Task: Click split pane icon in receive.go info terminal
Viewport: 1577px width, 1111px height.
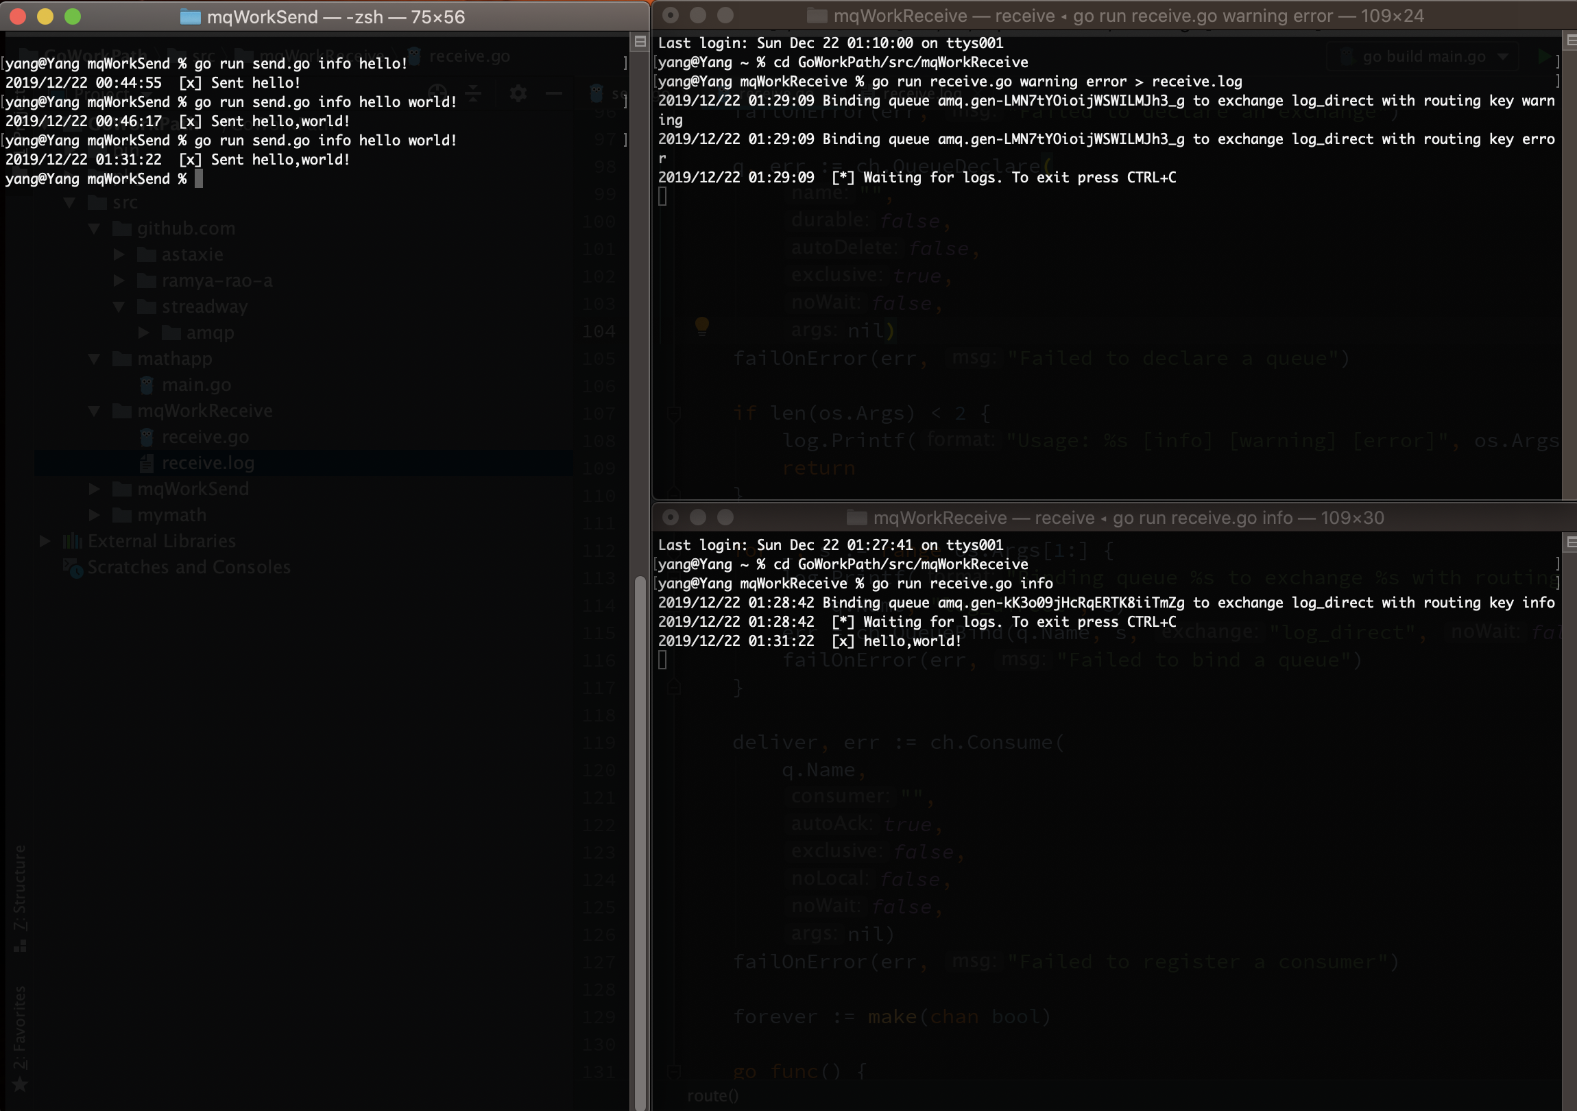Action: [1570, 543]
